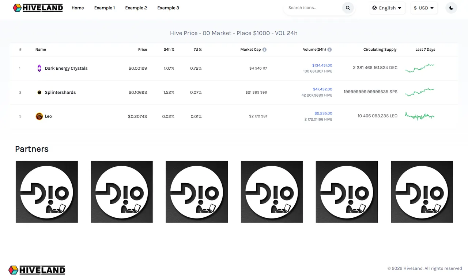Click the Leo 7-day sparkline chart
This screenshot has height=279, width=468.
tap(420, 116)
